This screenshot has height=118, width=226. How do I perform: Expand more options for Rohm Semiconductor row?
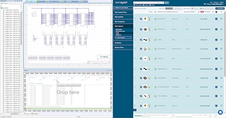(x=221, y=49)
